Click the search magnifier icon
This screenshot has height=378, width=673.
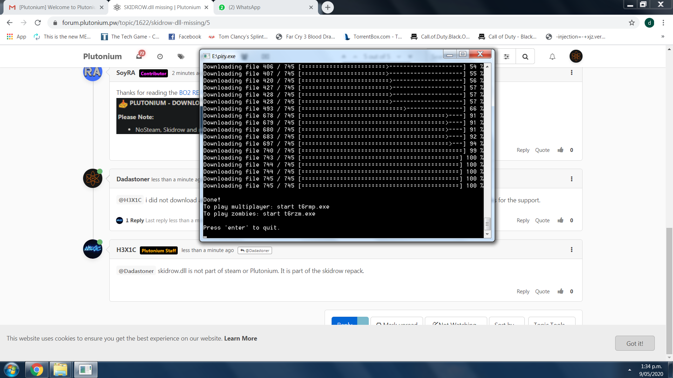point(525,56)
